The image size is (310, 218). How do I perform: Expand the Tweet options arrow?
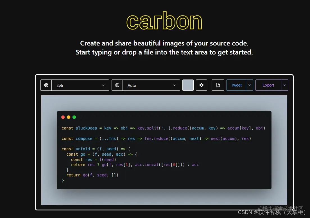[250, 85]
